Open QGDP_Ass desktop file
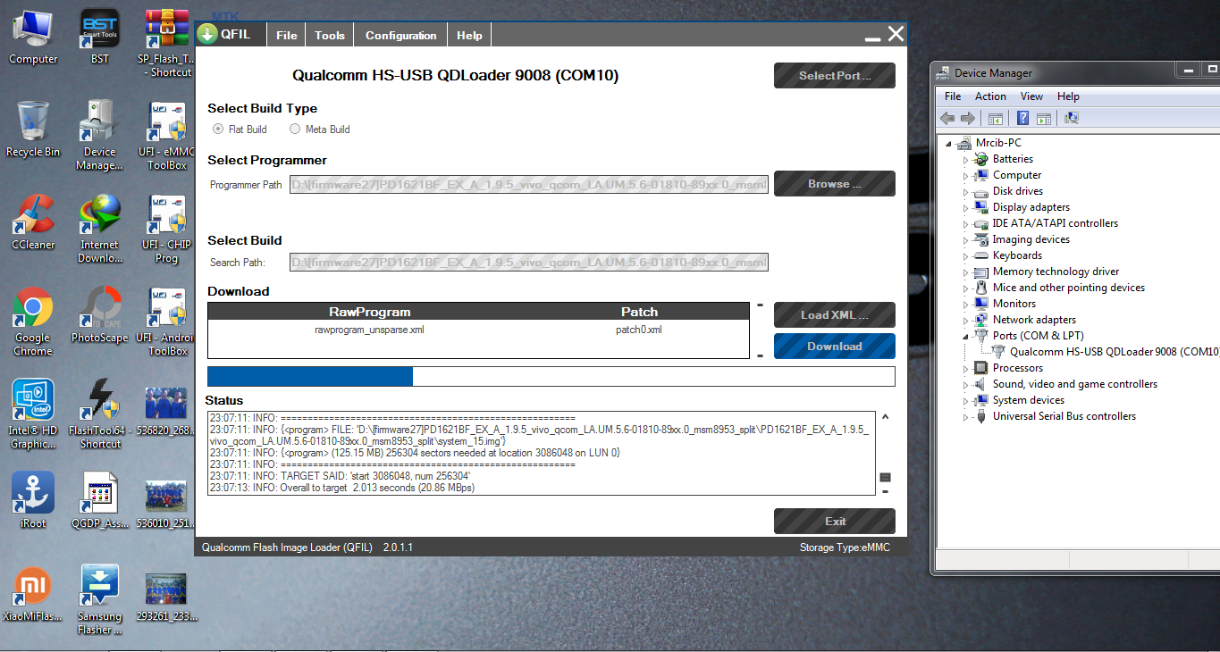 (x=100, y=501)
